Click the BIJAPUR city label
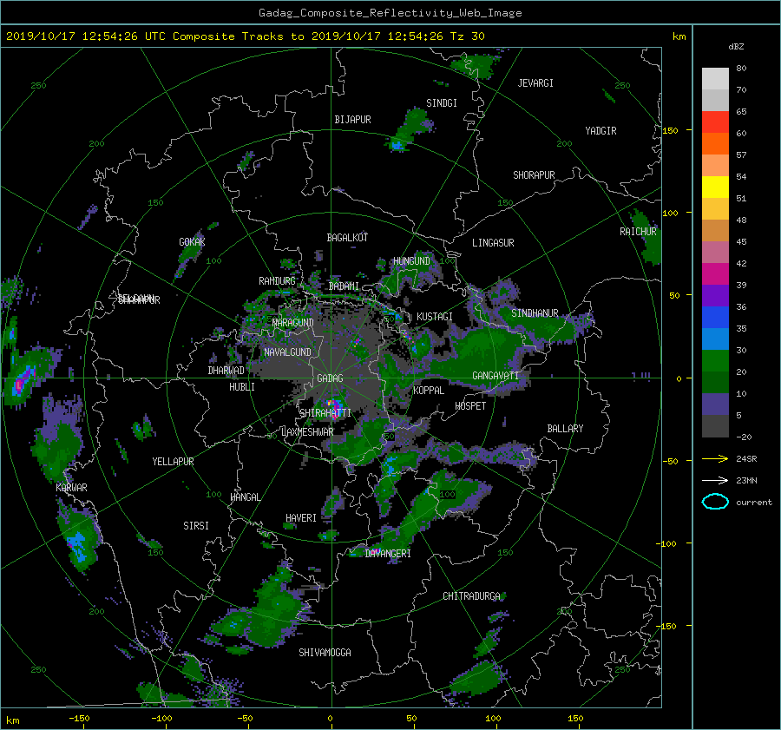This screenshot has height=730, width=781. pyautogui.click(x=352, y=120)
